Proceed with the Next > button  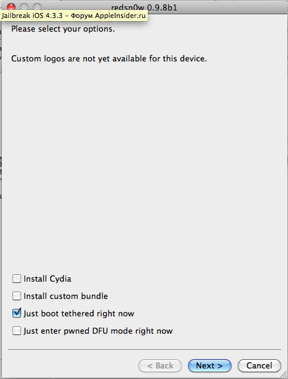(x=209, y=366)
